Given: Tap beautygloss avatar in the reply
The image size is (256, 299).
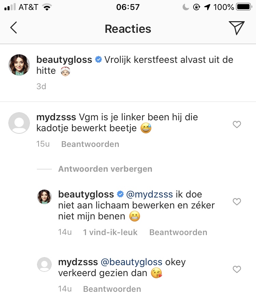Looking at the screenshot, I should [x=44, y=197].
